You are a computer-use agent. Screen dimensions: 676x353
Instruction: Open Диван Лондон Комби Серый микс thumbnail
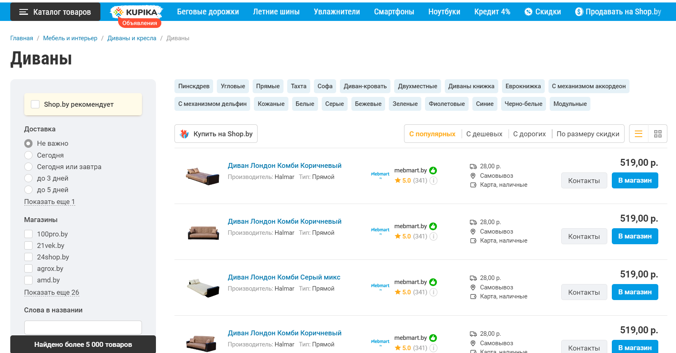click(x=203, y=287)
